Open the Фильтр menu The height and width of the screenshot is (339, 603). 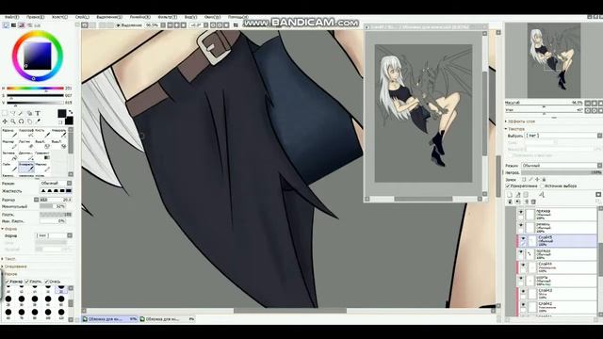pyautogui.click(x=168, y=17)
